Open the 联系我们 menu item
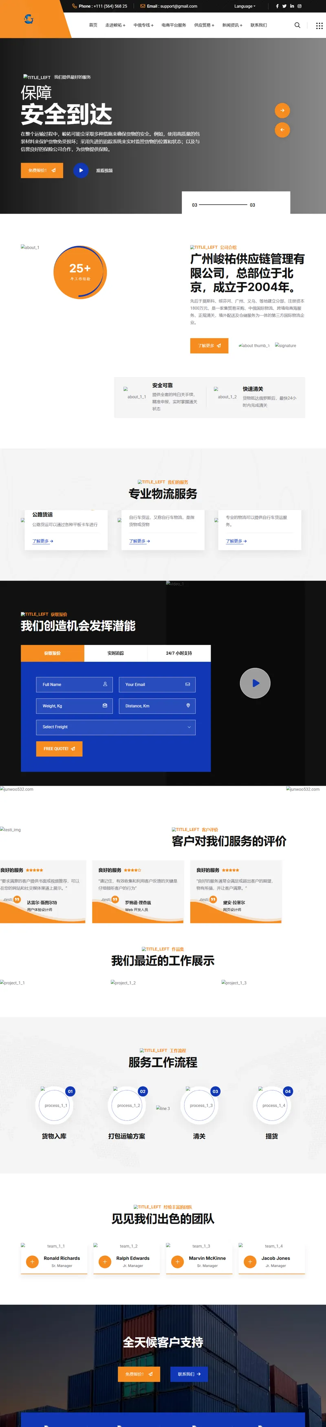This screenshot has width=326, height=1427. [258, 25]
